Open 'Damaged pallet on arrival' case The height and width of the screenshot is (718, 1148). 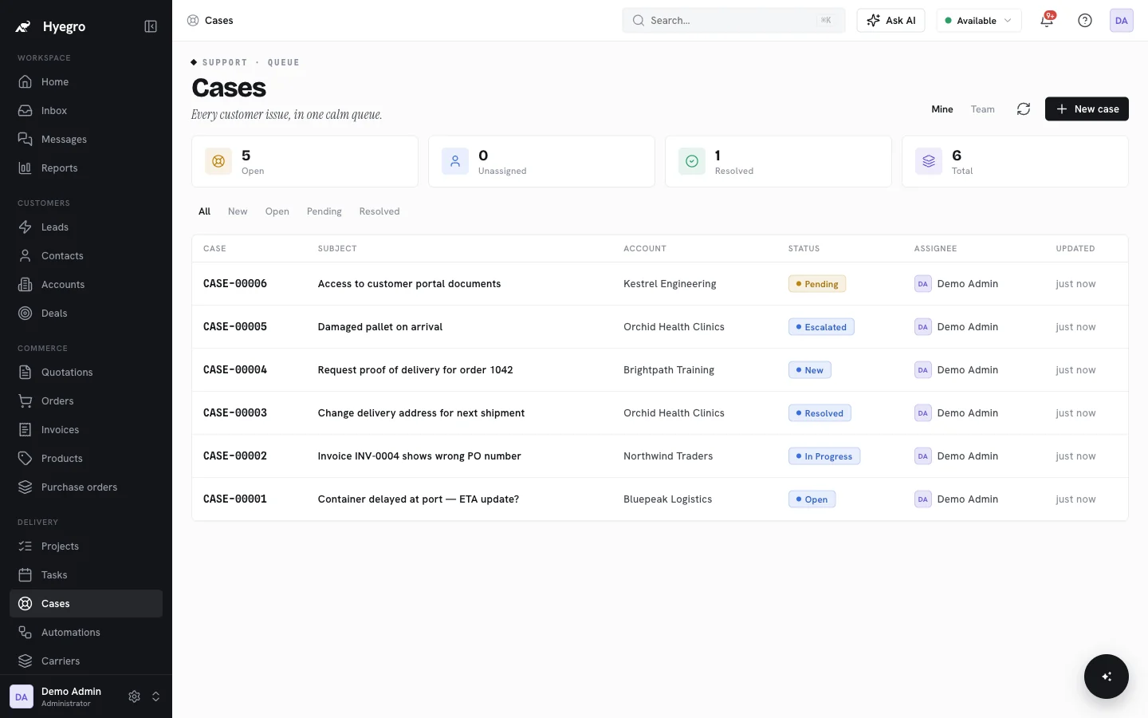[660, 327]
